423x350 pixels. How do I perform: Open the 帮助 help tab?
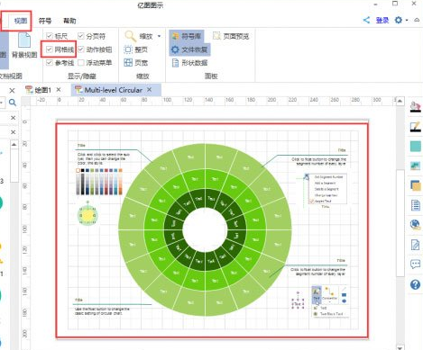click(69, 21)
